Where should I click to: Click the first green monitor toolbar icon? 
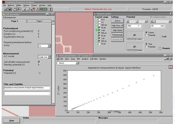pos(41,9)
